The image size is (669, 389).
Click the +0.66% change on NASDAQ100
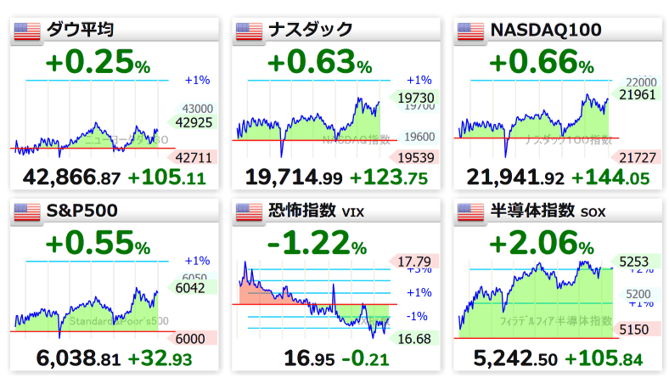541,62
